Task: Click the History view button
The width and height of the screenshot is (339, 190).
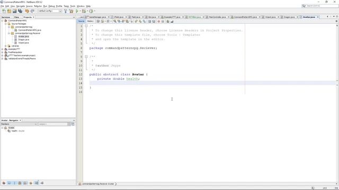Action: pos(90,21)
